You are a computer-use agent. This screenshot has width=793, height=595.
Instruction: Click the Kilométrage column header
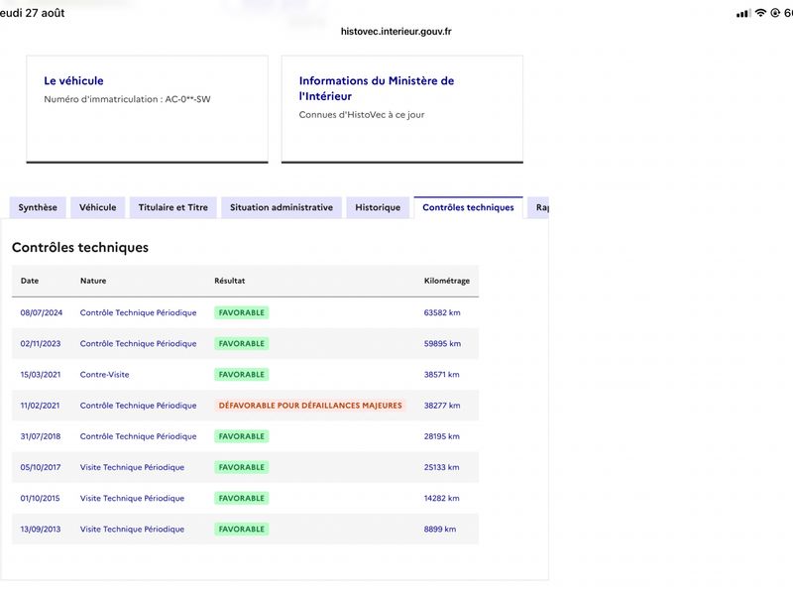pyautogui.click(x=447, y=281)
